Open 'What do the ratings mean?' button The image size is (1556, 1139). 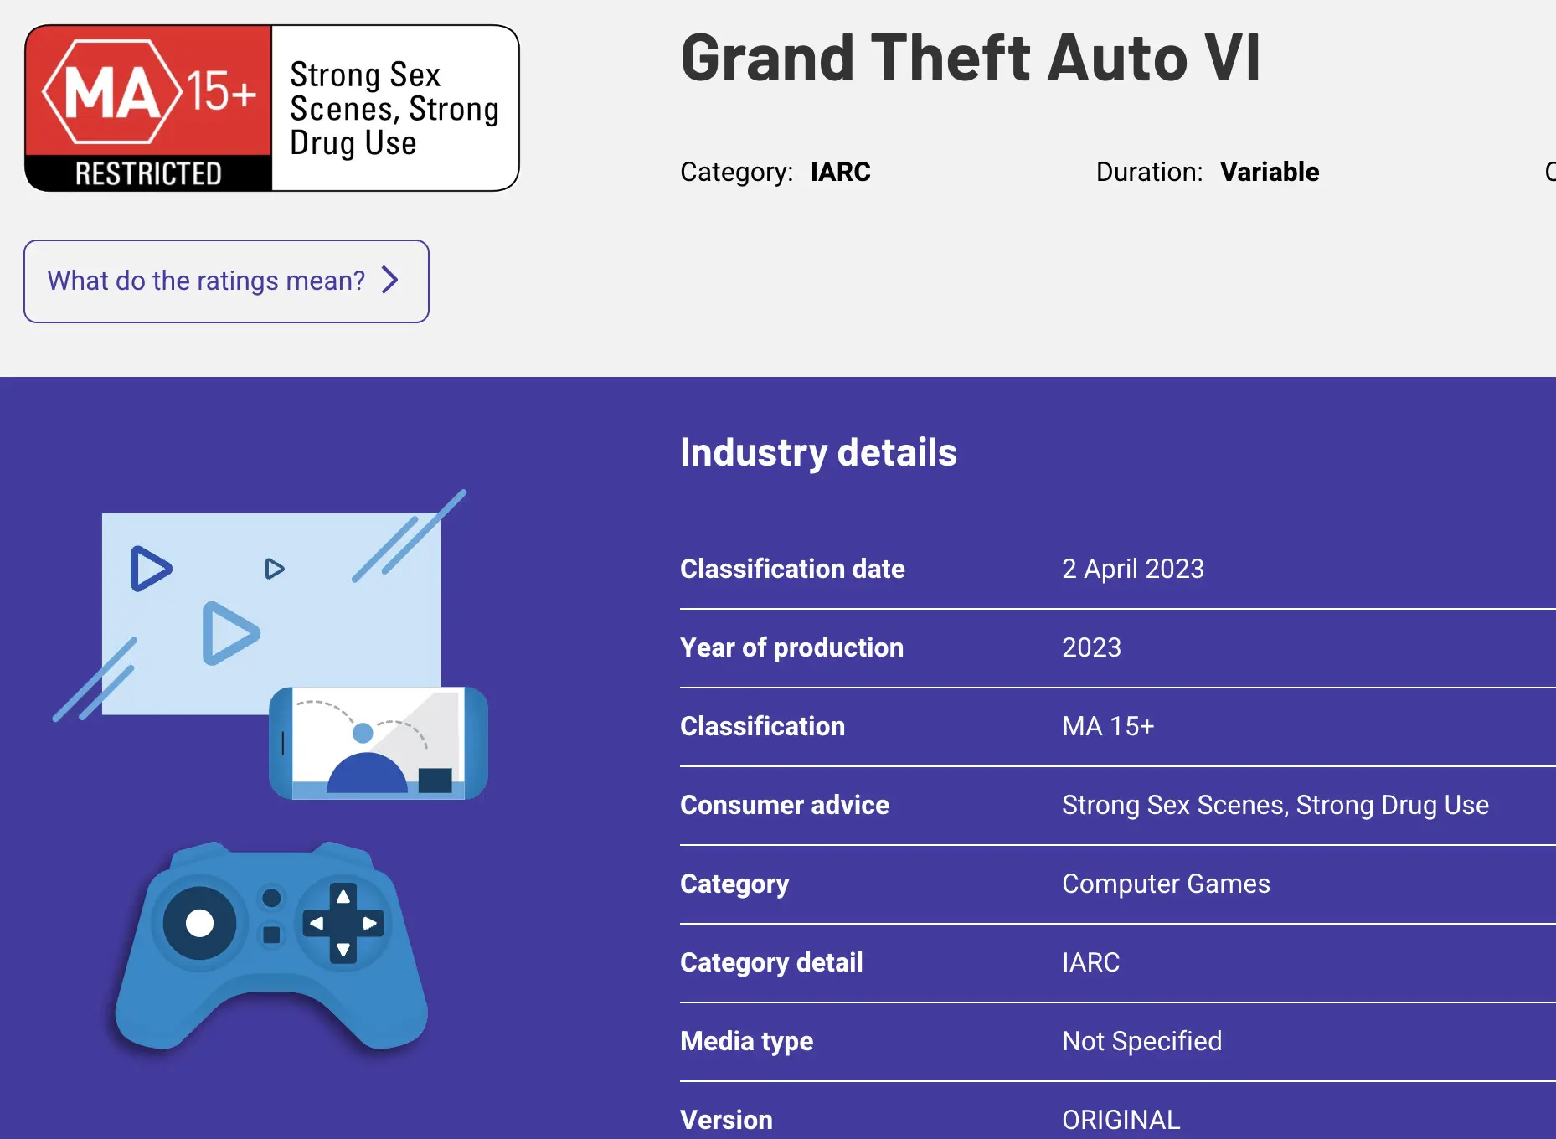(226, 281)
